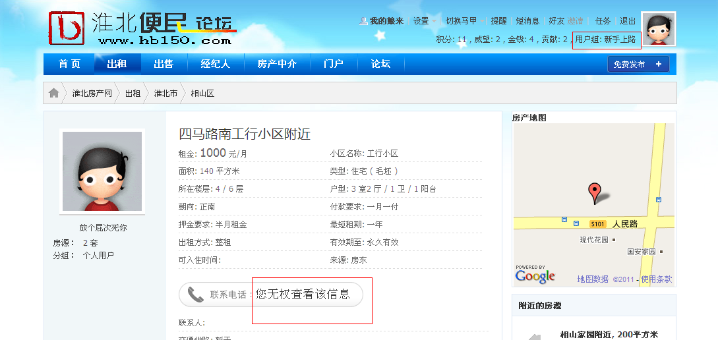718x340 pixels.
Task: Click the poster's large avatar picture
Action: [102, 171]
